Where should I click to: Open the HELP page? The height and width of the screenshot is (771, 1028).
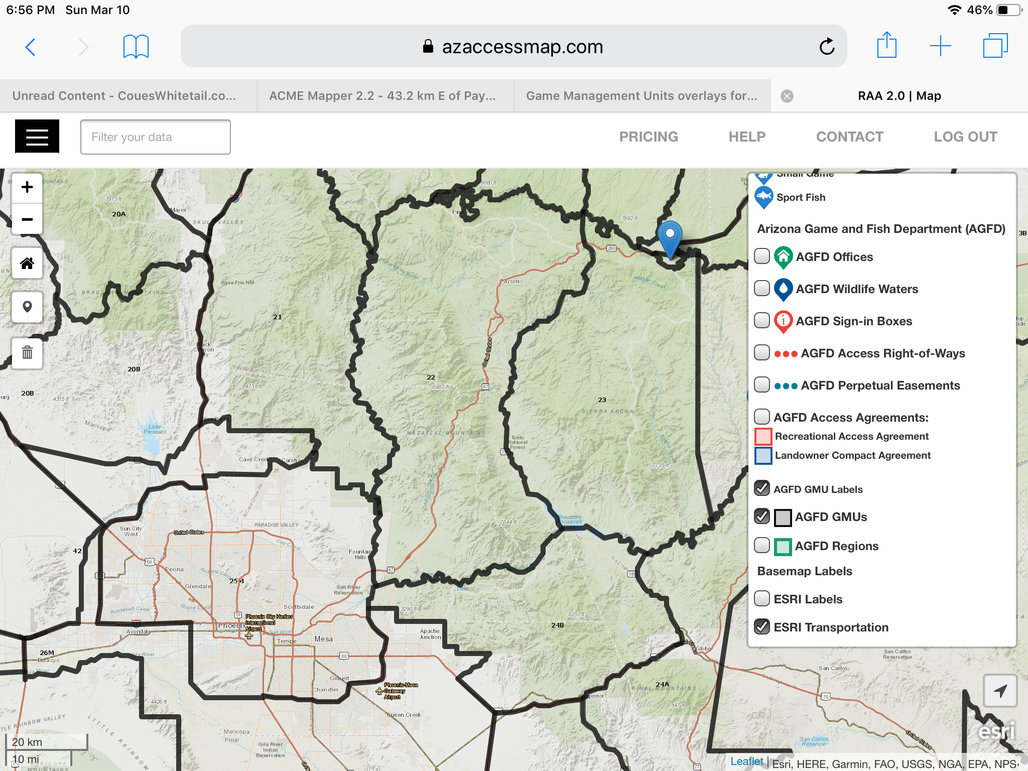point(747,137)
